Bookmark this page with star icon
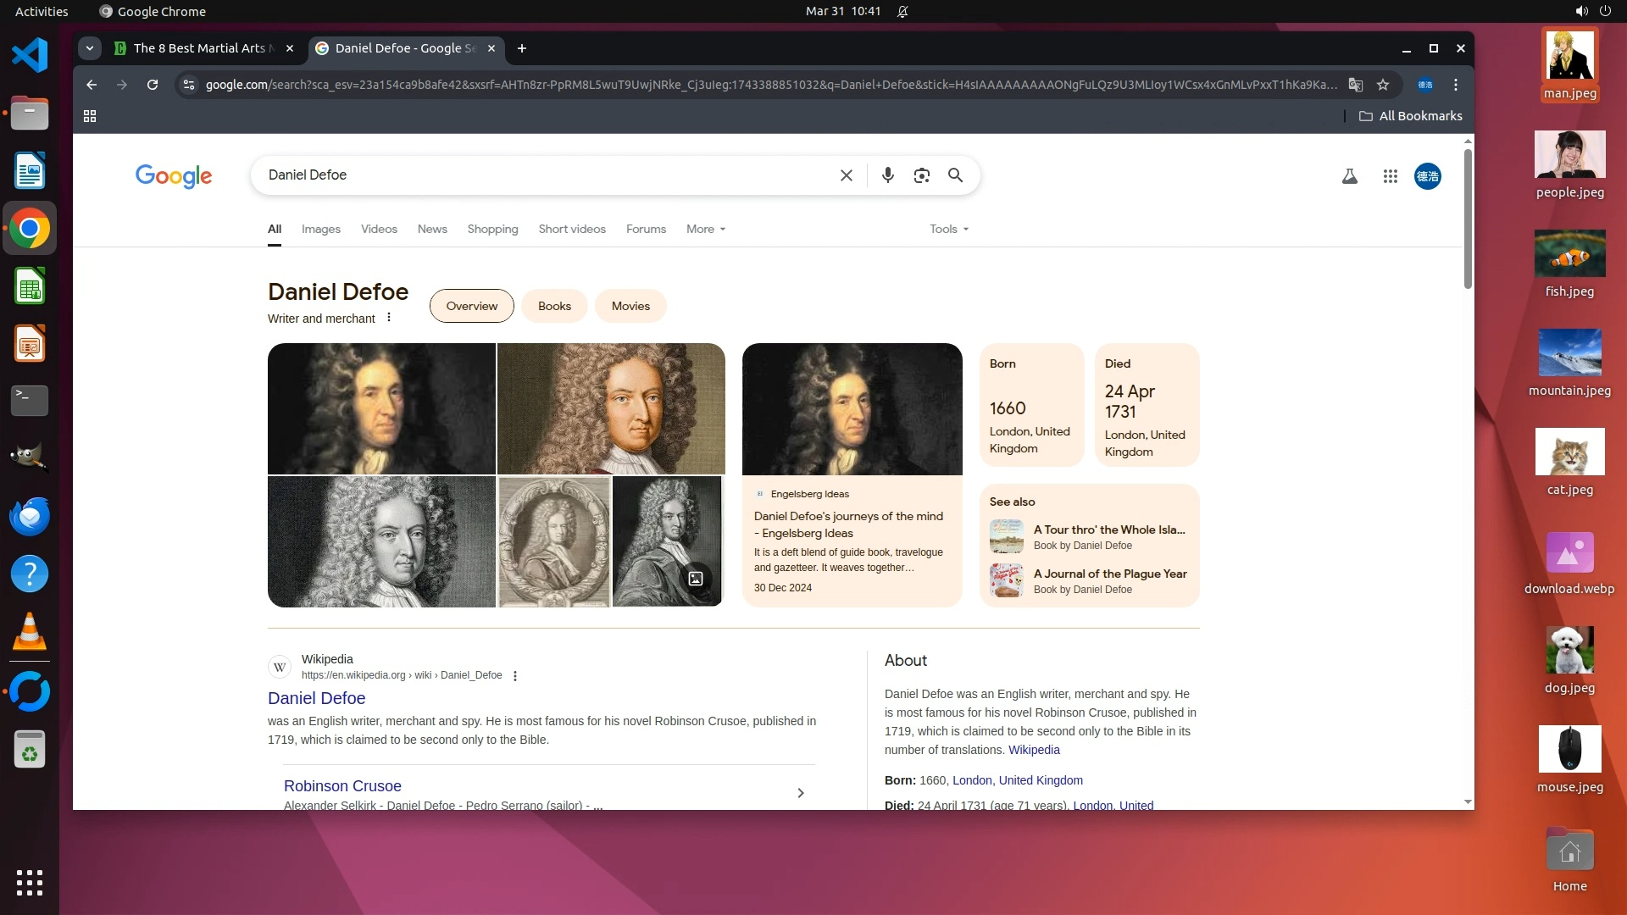Image resolution: width=1627 pixels, height=915 pixels. tap(1383, 85)
